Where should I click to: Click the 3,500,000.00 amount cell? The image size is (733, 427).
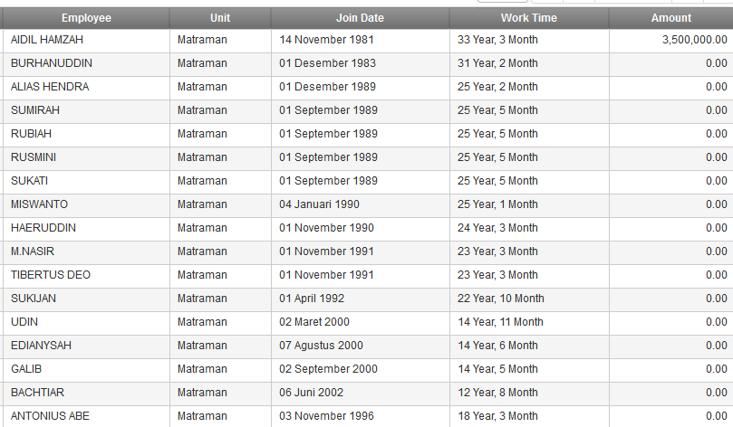(x=671, y=40)
